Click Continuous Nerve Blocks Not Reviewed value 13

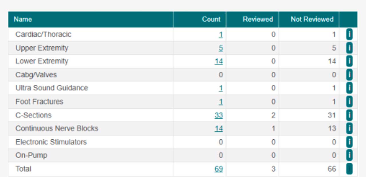pos(332,129)
